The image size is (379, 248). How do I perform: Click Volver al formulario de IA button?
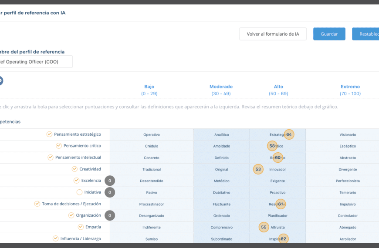pyautogui.click(x=273, y=34)
